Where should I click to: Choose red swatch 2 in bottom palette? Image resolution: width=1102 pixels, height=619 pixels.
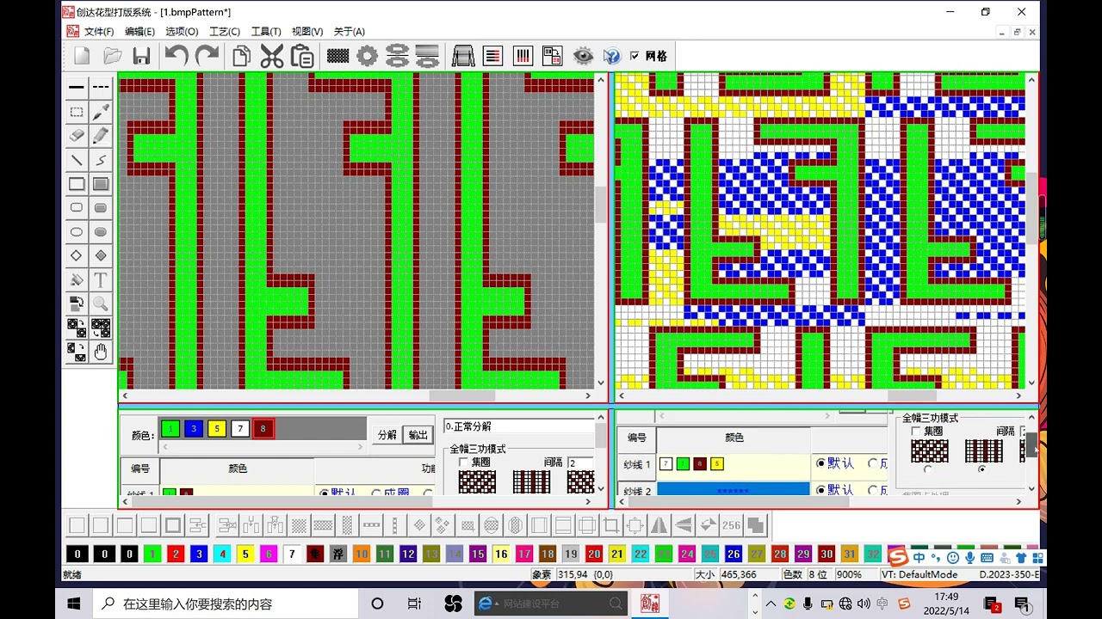tap(176, 555)
